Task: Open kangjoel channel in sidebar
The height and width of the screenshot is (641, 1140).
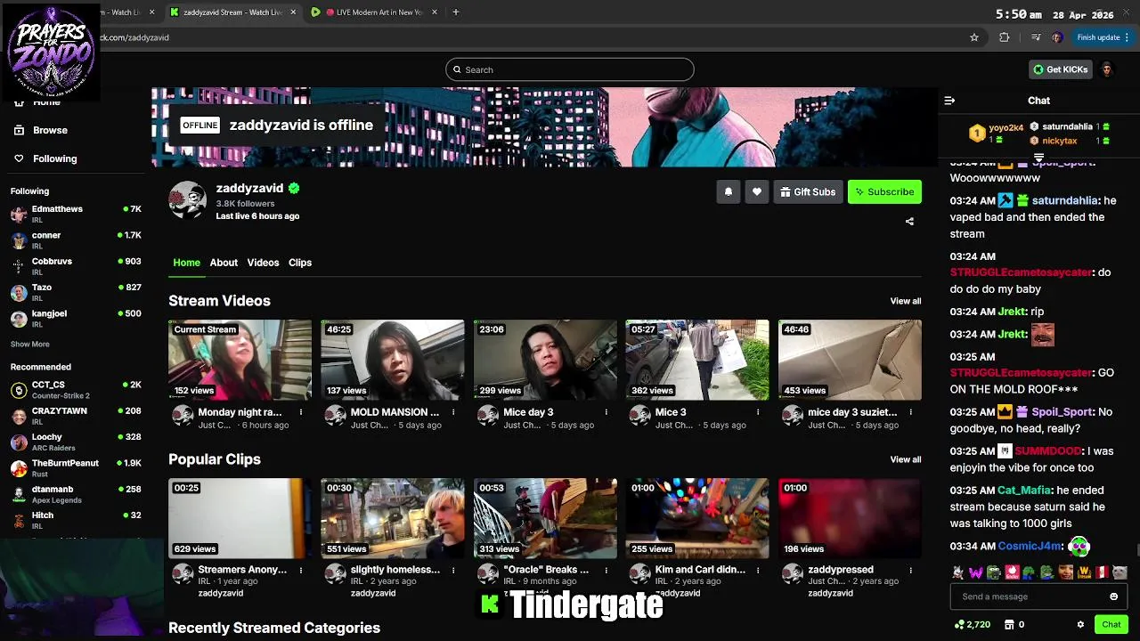Action: point(76,318)
